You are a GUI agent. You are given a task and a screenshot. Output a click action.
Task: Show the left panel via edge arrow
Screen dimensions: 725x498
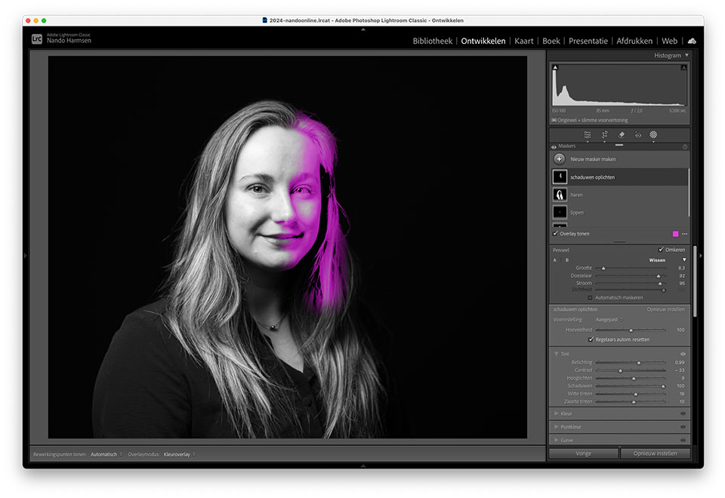26,256
